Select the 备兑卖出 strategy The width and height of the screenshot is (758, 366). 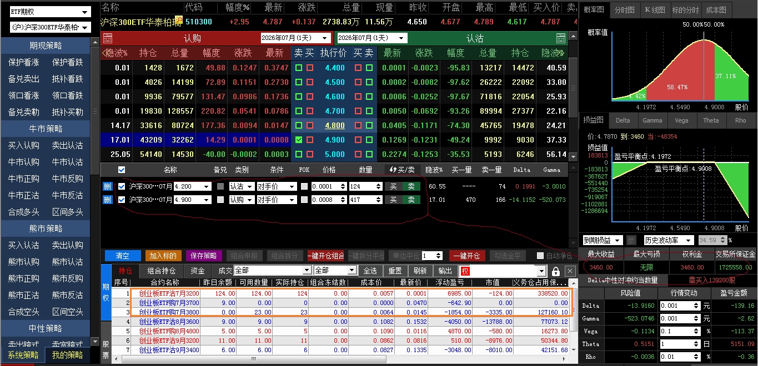click(x=24, y=79)
